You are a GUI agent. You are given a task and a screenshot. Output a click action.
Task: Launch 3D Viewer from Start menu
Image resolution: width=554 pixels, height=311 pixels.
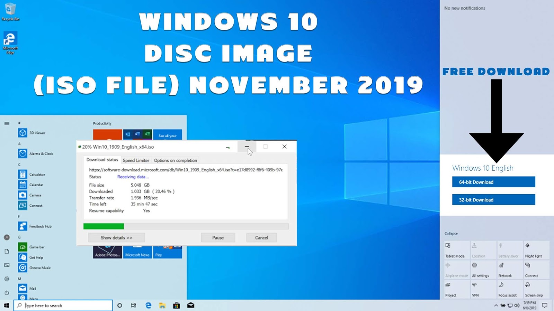tap(32, 133)
